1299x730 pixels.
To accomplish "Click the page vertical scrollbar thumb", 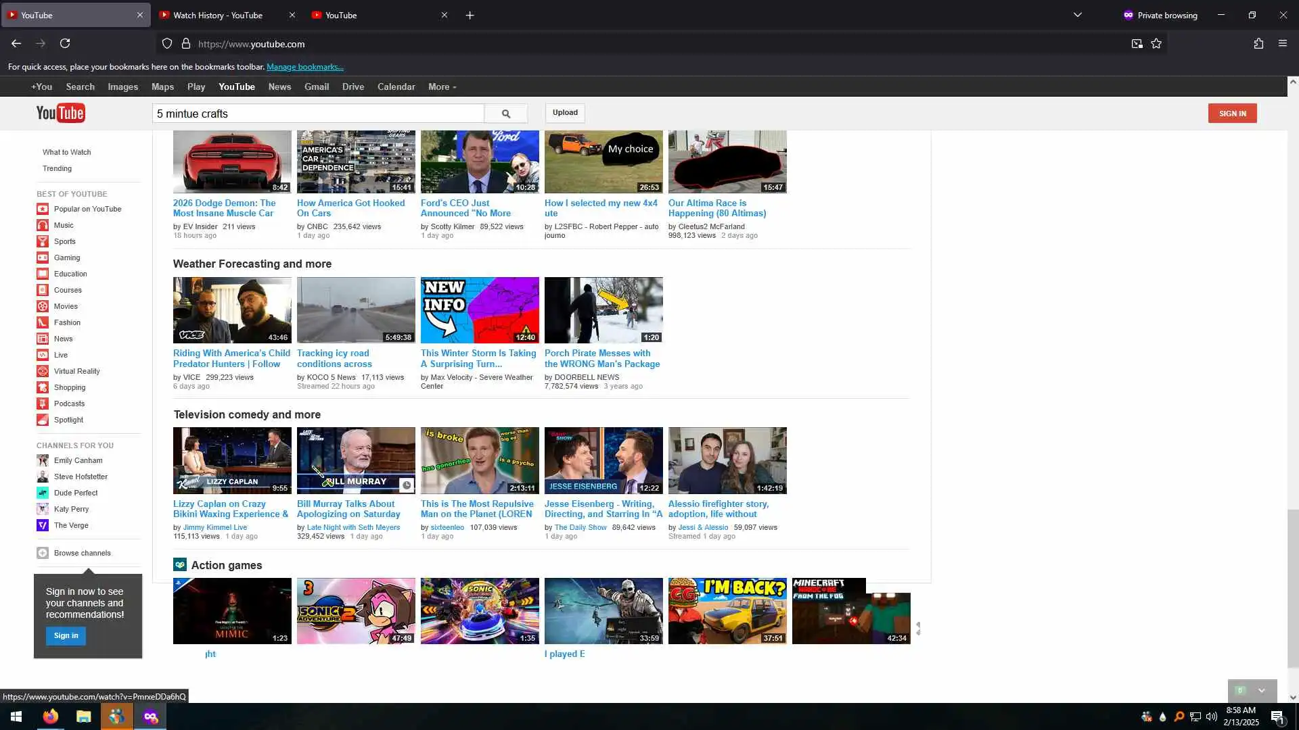I will [x=1293, y=588].
